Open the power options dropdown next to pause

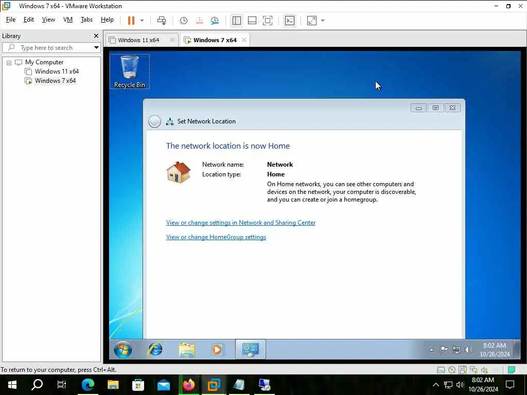(142, 21)
